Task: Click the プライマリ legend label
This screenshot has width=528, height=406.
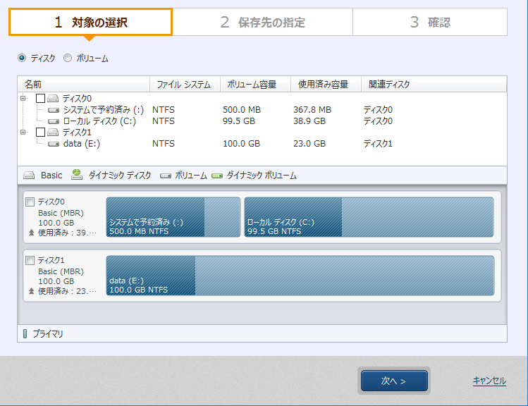Action: [x=48, y=334]
